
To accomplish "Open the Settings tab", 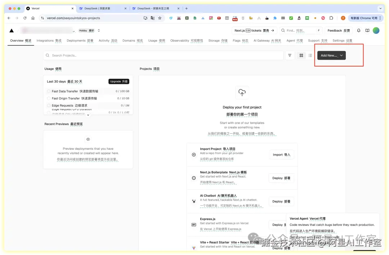I will coord(343,40).
